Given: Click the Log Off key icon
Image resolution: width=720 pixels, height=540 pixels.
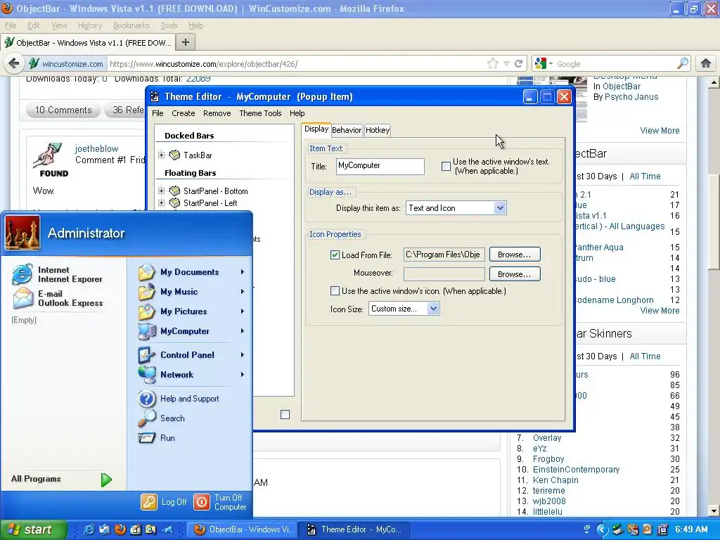Looking at the screenshot, I should tap(149, 502).
